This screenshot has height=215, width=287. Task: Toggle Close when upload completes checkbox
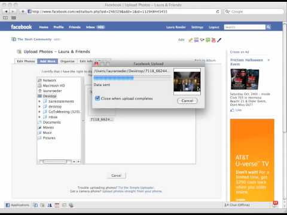point(97,99)
